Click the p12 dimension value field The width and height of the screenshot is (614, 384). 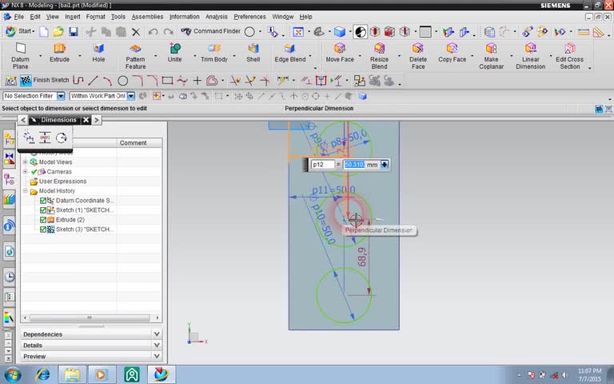click(354, 165)
